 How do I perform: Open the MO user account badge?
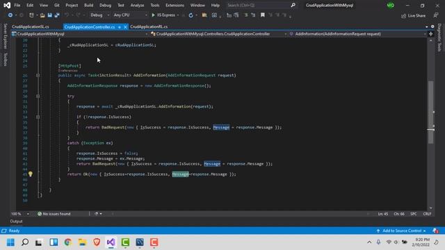391,5
